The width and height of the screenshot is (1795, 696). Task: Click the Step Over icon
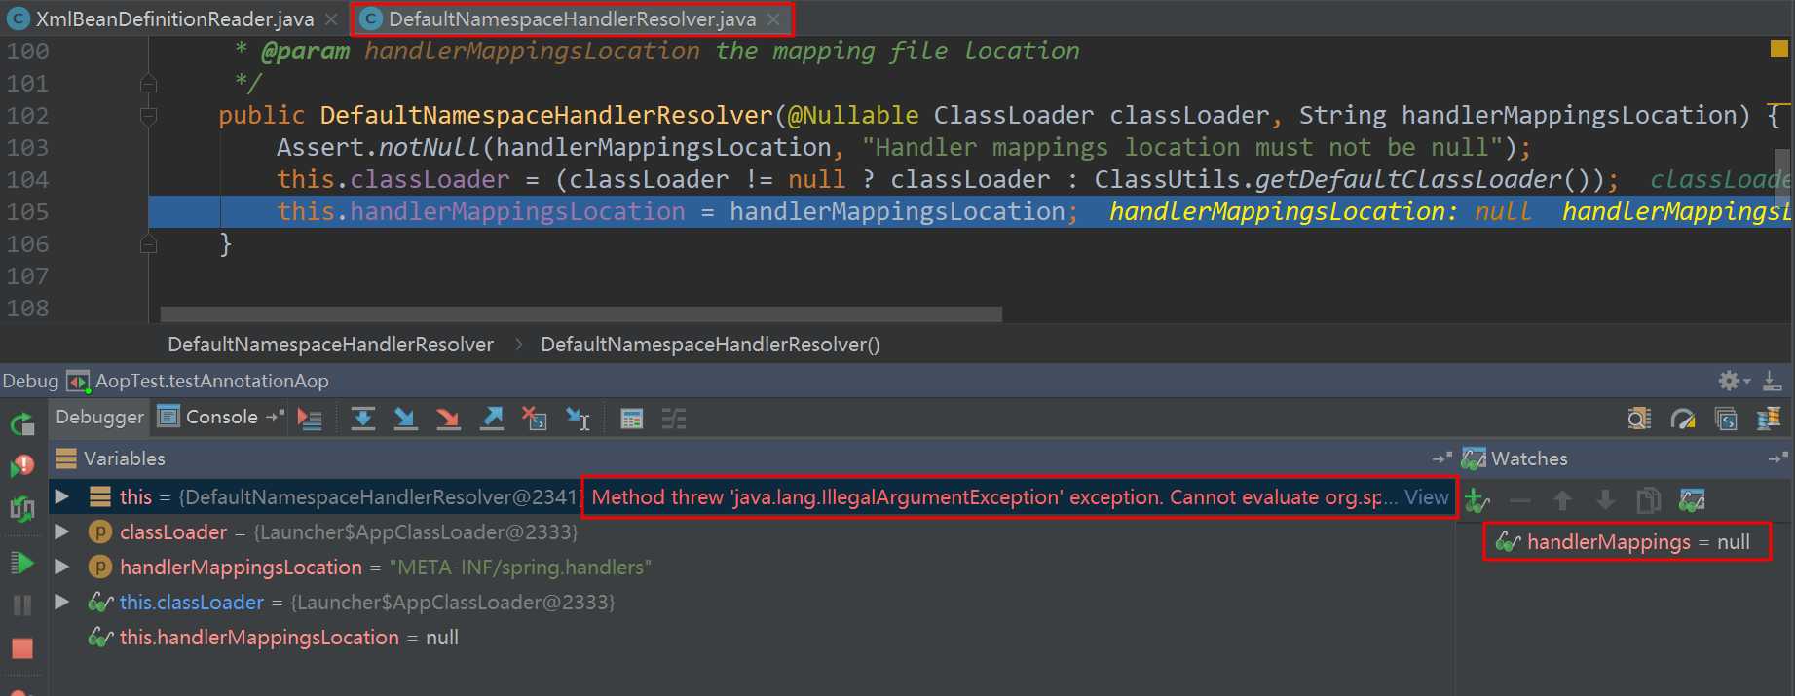(362, 419)
